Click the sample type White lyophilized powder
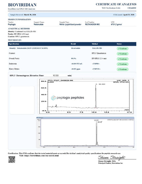142x184 pixels. coord(70,24)
